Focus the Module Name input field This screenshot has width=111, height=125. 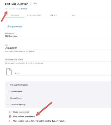(58, 36)
